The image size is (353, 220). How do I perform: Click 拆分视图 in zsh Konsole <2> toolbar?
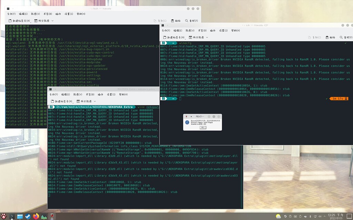(x=196, y=37)
